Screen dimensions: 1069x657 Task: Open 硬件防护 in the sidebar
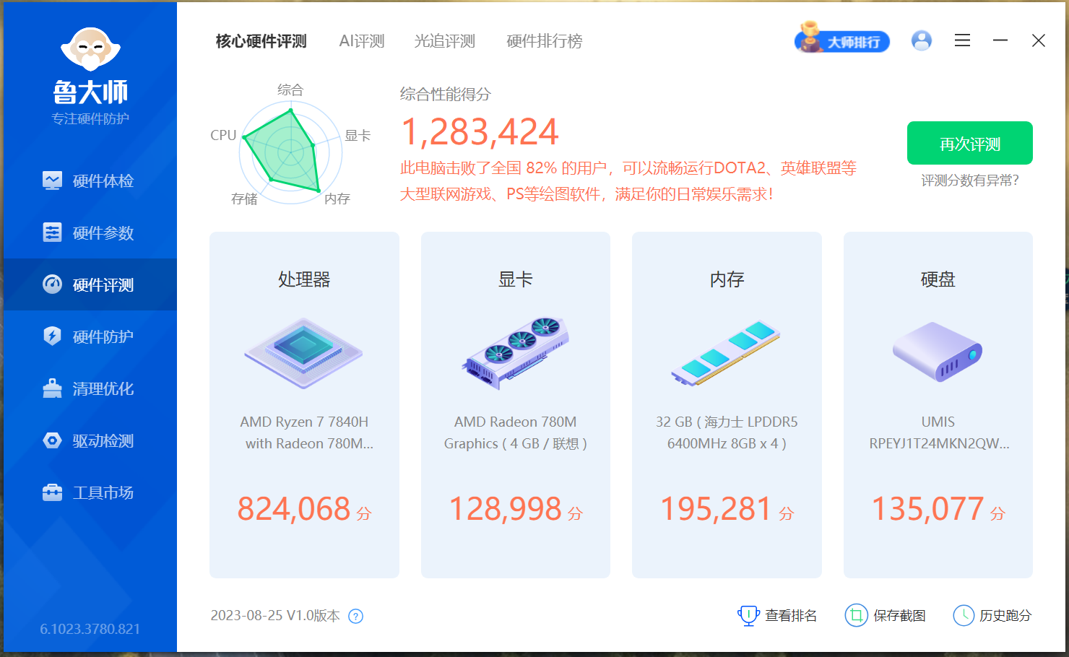click(x=90, y=336)
